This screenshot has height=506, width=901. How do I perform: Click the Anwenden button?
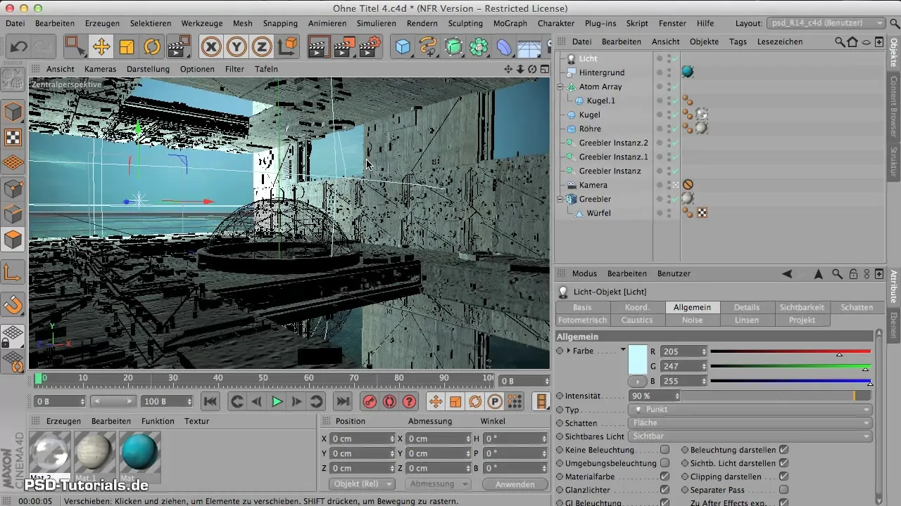515,484
